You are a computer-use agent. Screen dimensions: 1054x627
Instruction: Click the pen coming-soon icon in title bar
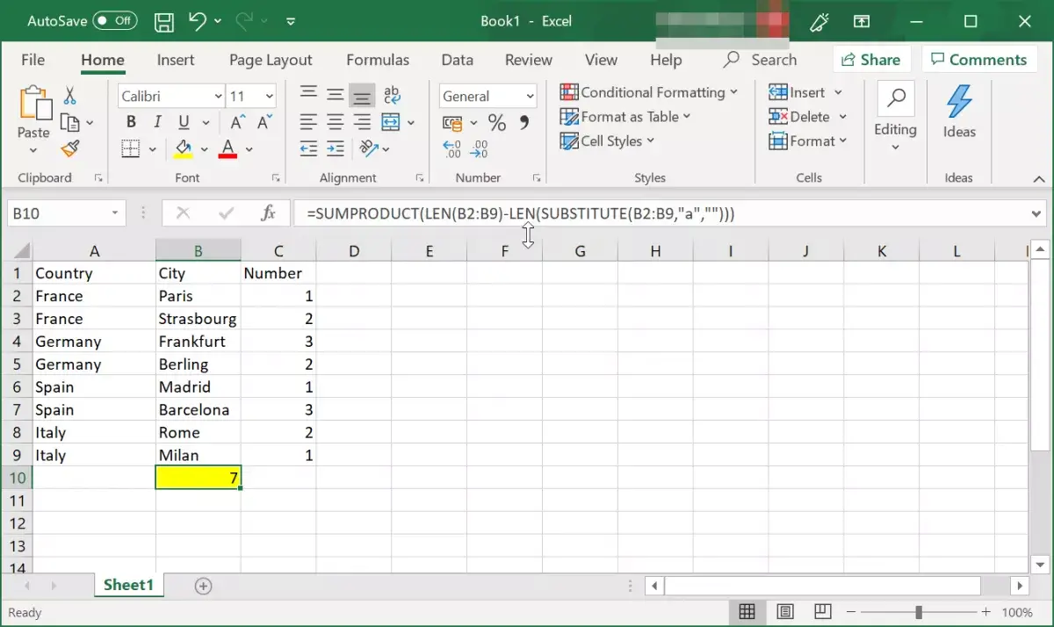[820, 21]
